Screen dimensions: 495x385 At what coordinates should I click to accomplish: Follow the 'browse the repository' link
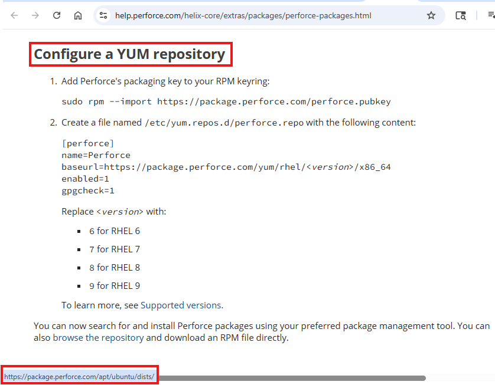98,338
